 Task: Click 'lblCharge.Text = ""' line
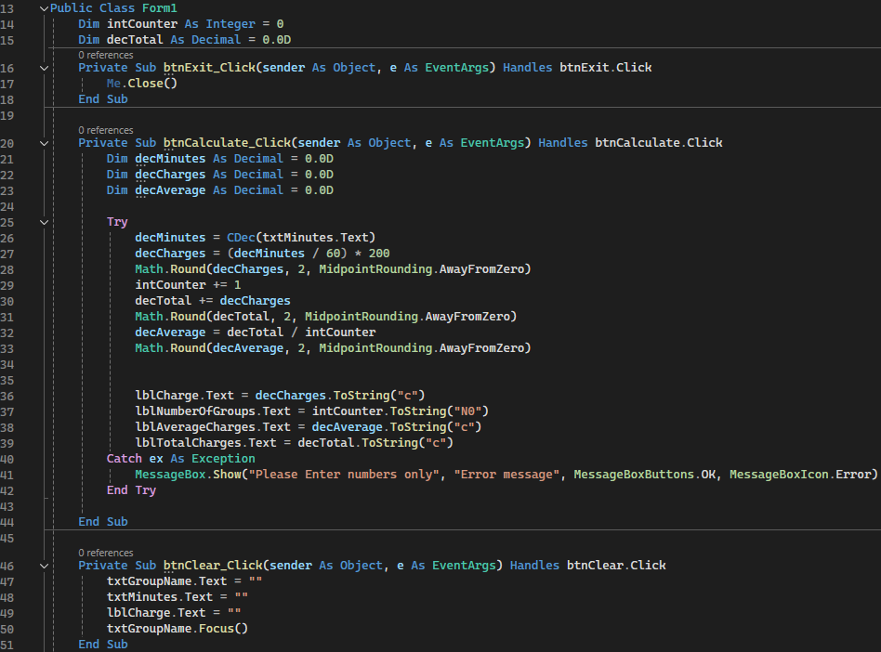click(174, 613)
